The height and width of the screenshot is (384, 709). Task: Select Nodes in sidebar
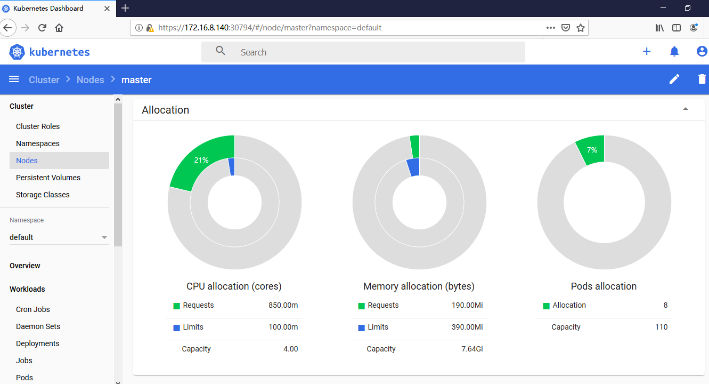pyautogui.click(x=59, y=161)
